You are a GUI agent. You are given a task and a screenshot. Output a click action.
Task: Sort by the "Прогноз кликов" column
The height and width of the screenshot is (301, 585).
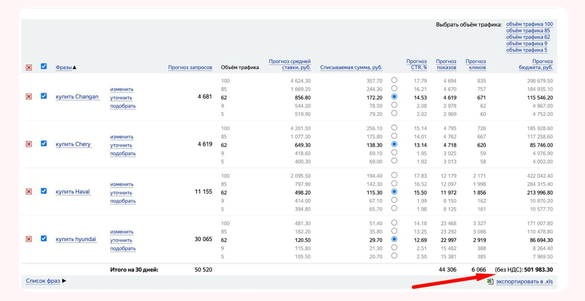476,64
